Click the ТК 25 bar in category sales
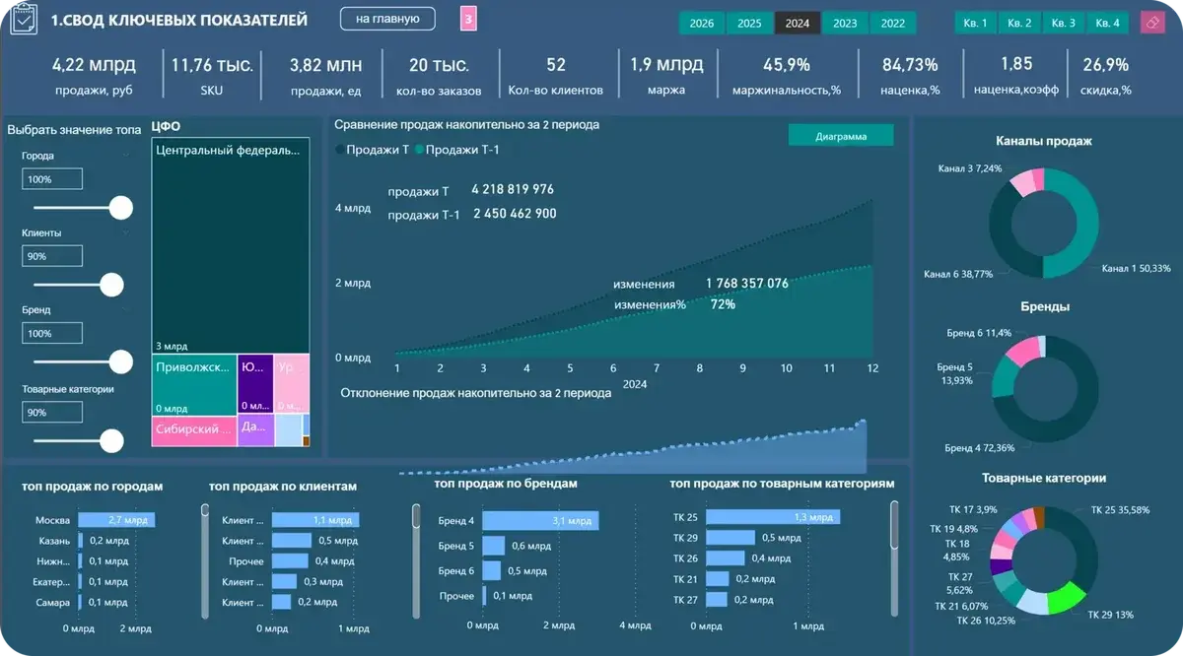Viewport: 1183px width, 656px height. pos(773,517)
